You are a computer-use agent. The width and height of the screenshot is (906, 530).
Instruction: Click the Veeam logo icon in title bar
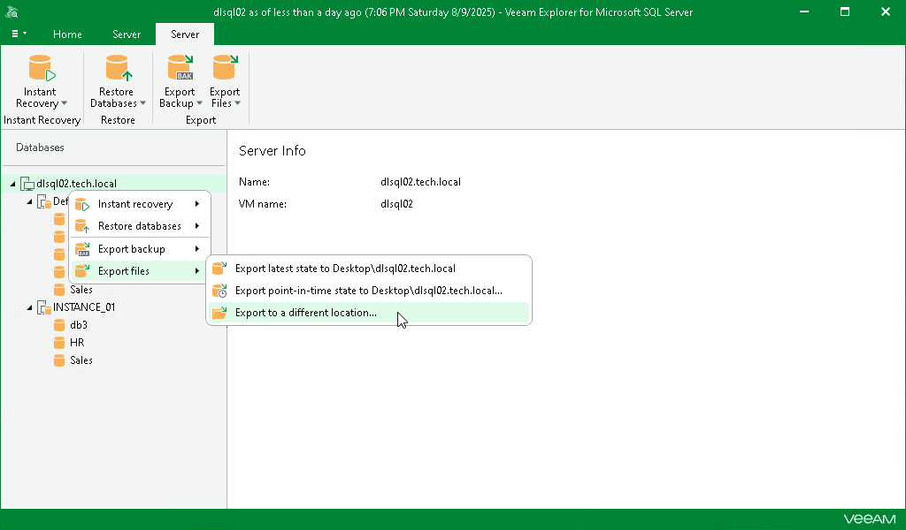pos(12,11)
